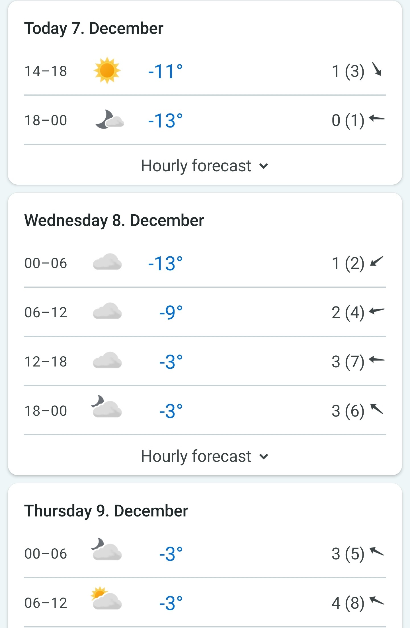Click the cloud icon for Wednesday 12–18
The height and width of the screenshot is (628, 410).
(x=107, y=360)
